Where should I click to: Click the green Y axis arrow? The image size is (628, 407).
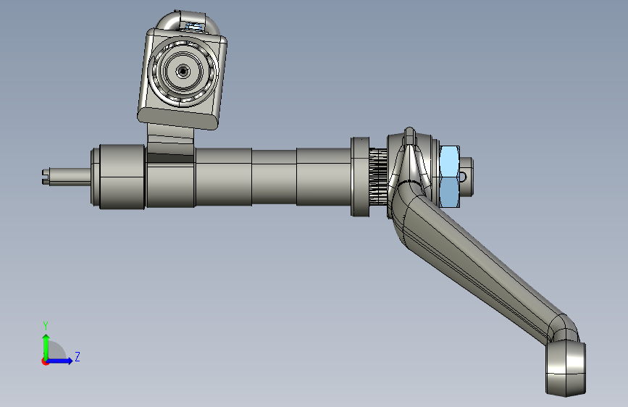click(x=46, y=347)
